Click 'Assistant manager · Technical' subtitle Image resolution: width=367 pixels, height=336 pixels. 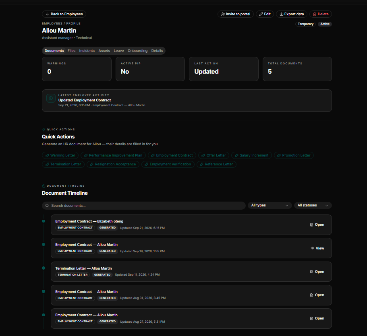[x=67, y=38]
